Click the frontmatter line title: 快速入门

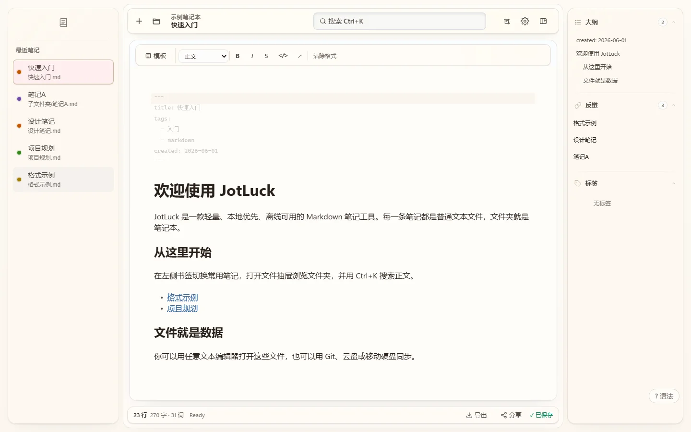178,108
